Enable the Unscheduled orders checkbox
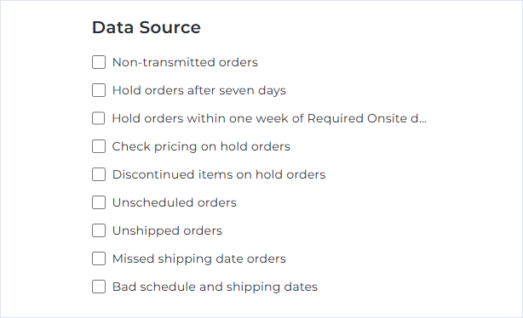The width and height of the screenshot is (523, 318). 99,202
